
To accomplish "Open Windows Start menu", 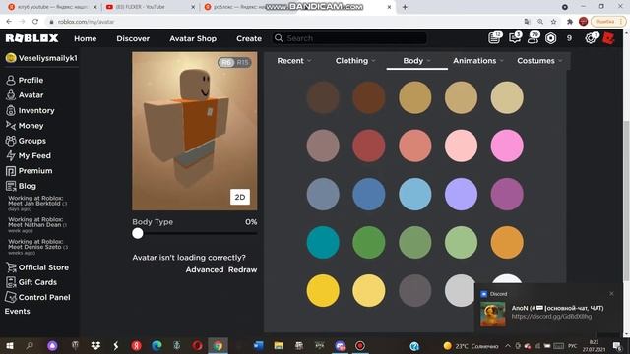I will 10,345.
